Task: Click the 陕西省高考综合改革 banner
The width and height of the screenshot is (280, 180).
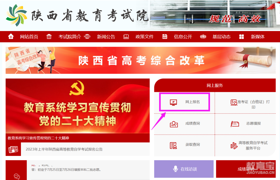Action: click(141, 60)
